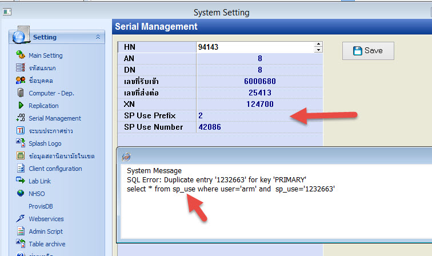This screenshot has height=256, width=432.
Task: Click the HN input field
Action: pyautogui.click(x=254, y=47)
